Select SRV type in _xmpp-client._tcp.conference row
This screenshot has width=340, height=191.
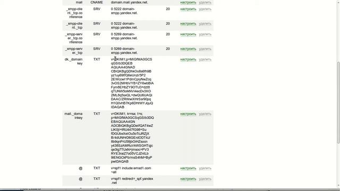[x=97, y=9]
